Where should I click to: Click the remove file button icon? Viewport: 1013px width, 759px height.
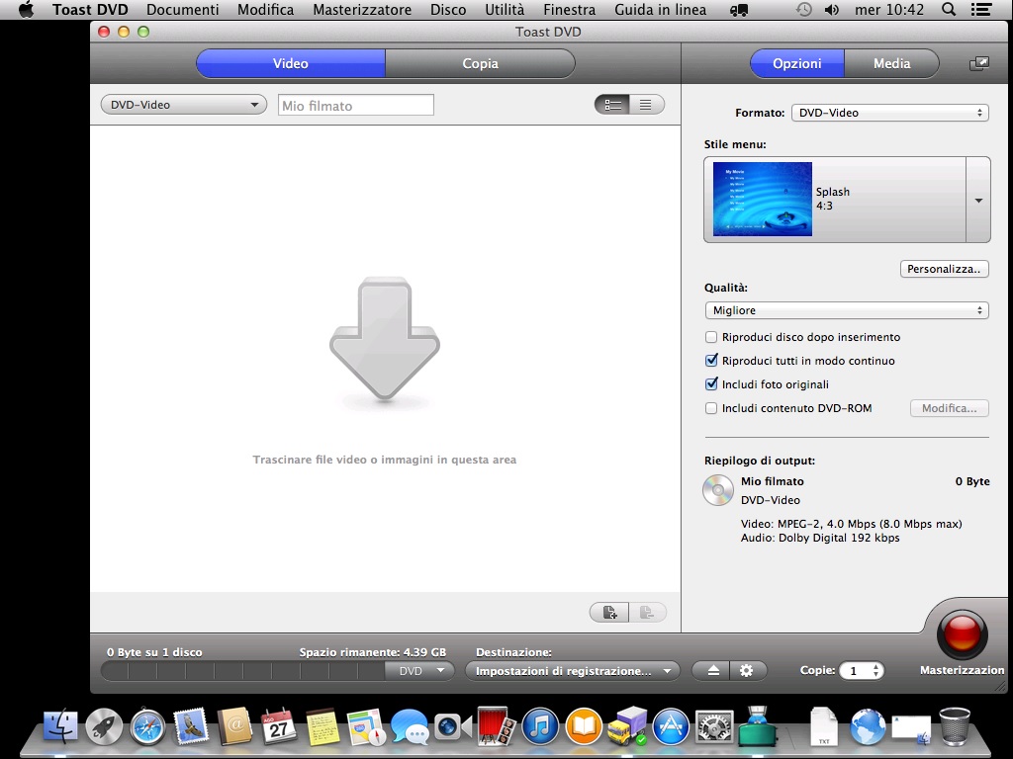coord(647,612)
